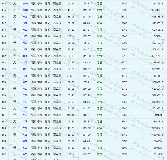Click unit price 3800 in row 166
Screen dimensions: 167x160
pos(124,148)
